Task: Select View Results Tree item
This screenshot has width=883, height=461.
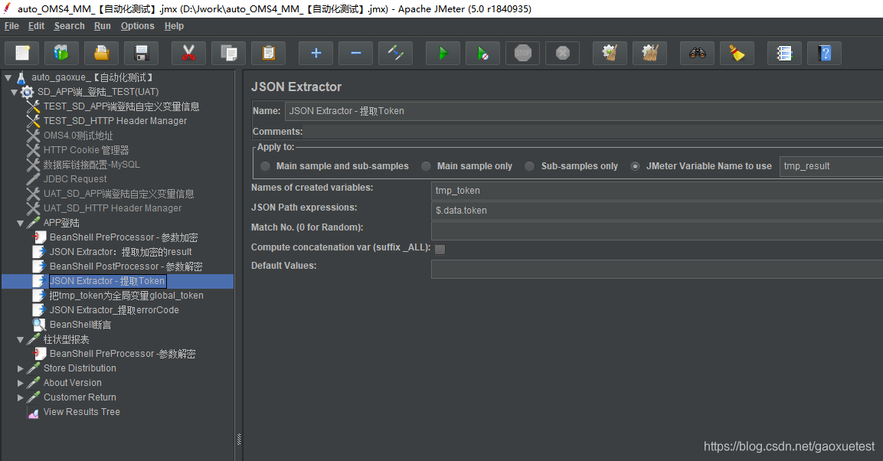Action: pos(82,412)
